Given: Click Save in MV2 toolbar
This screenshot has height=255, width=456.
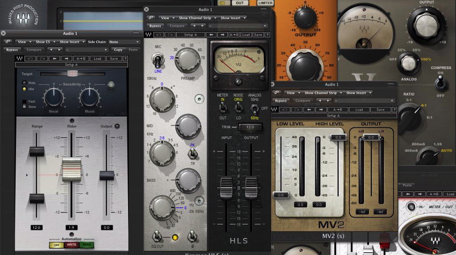Looking at the screenshot, I should [x=381, y=110].
